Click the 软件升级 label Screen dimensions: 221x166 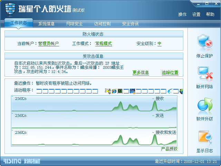pos(205,119)
